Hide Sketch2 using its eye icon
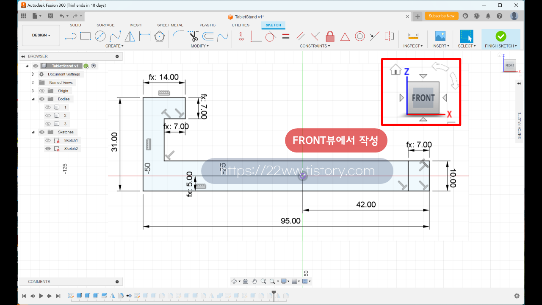542x305 pixels. 48,149
